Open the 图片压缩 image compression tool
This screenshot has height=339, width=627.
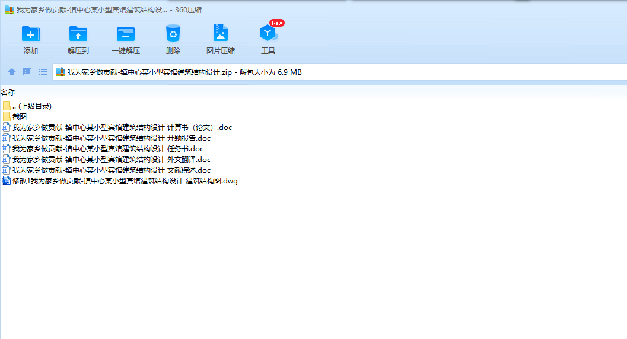pos(220,33)
